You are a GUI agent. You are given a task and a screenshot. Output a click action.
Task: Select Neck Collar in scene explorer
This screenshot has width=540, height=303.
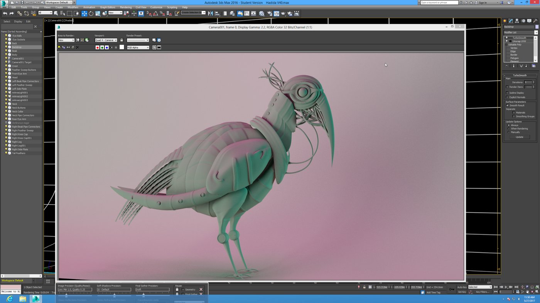[x=18, y=112]
